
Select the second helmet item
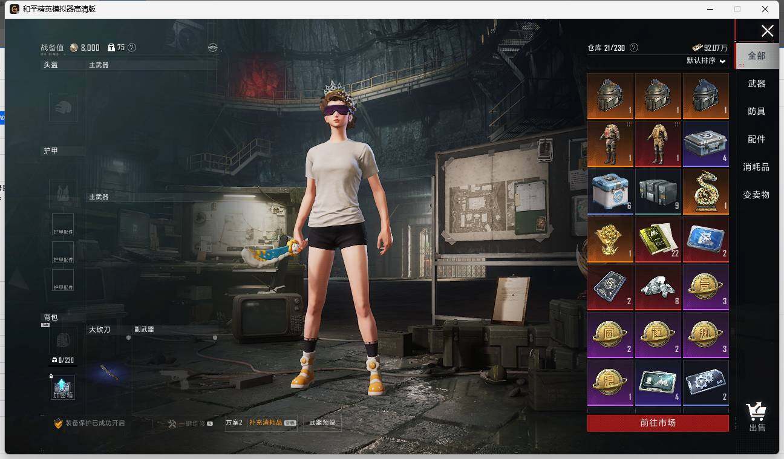click(x=658, y=96)
